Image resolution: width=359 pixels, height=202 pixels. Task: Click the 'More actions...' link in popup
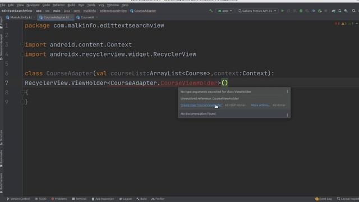(x=260, y=105)
